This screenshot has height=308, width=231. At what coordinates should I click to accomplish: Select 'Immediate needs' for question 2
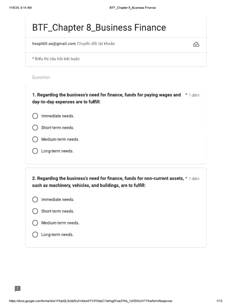coord(35,200)
